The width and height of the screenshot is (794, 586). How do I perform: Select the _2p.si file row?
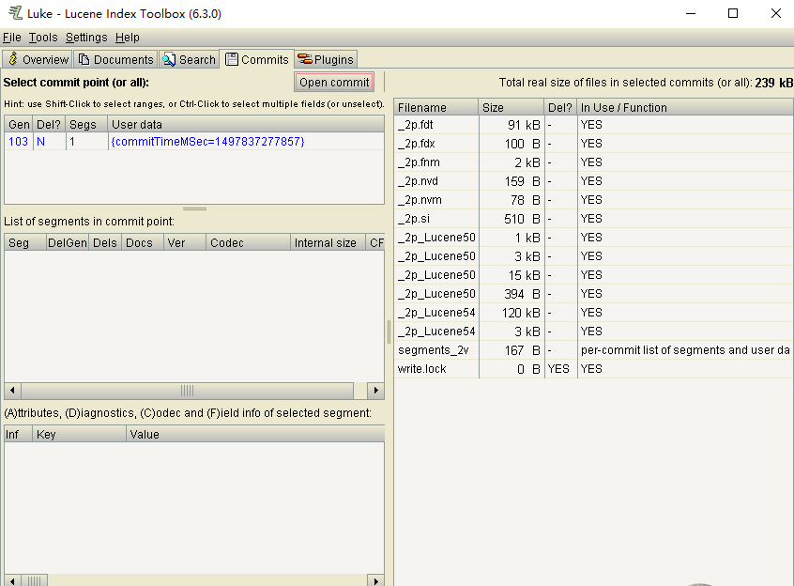tap(593, 219)
